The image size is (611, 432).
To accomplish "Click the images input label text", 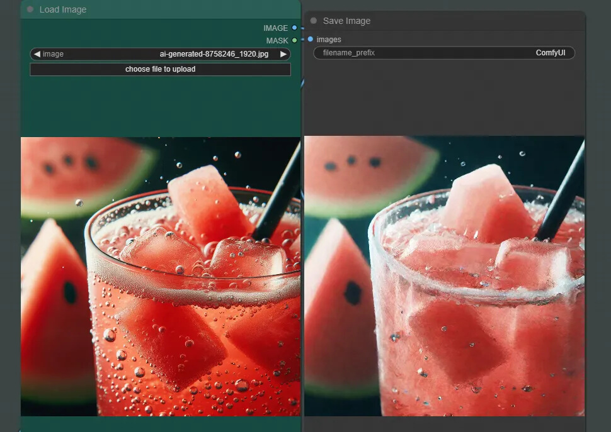I will click(329, 40).
